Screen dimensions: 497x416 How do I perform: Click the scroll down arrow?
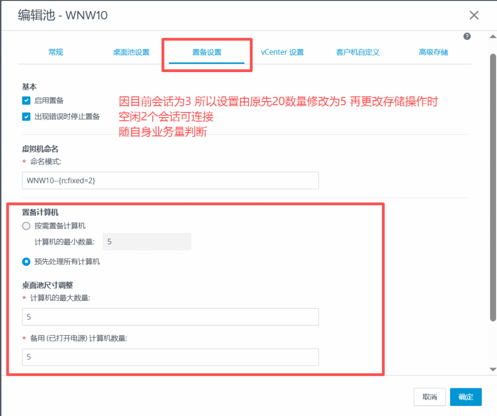[493, 370]
